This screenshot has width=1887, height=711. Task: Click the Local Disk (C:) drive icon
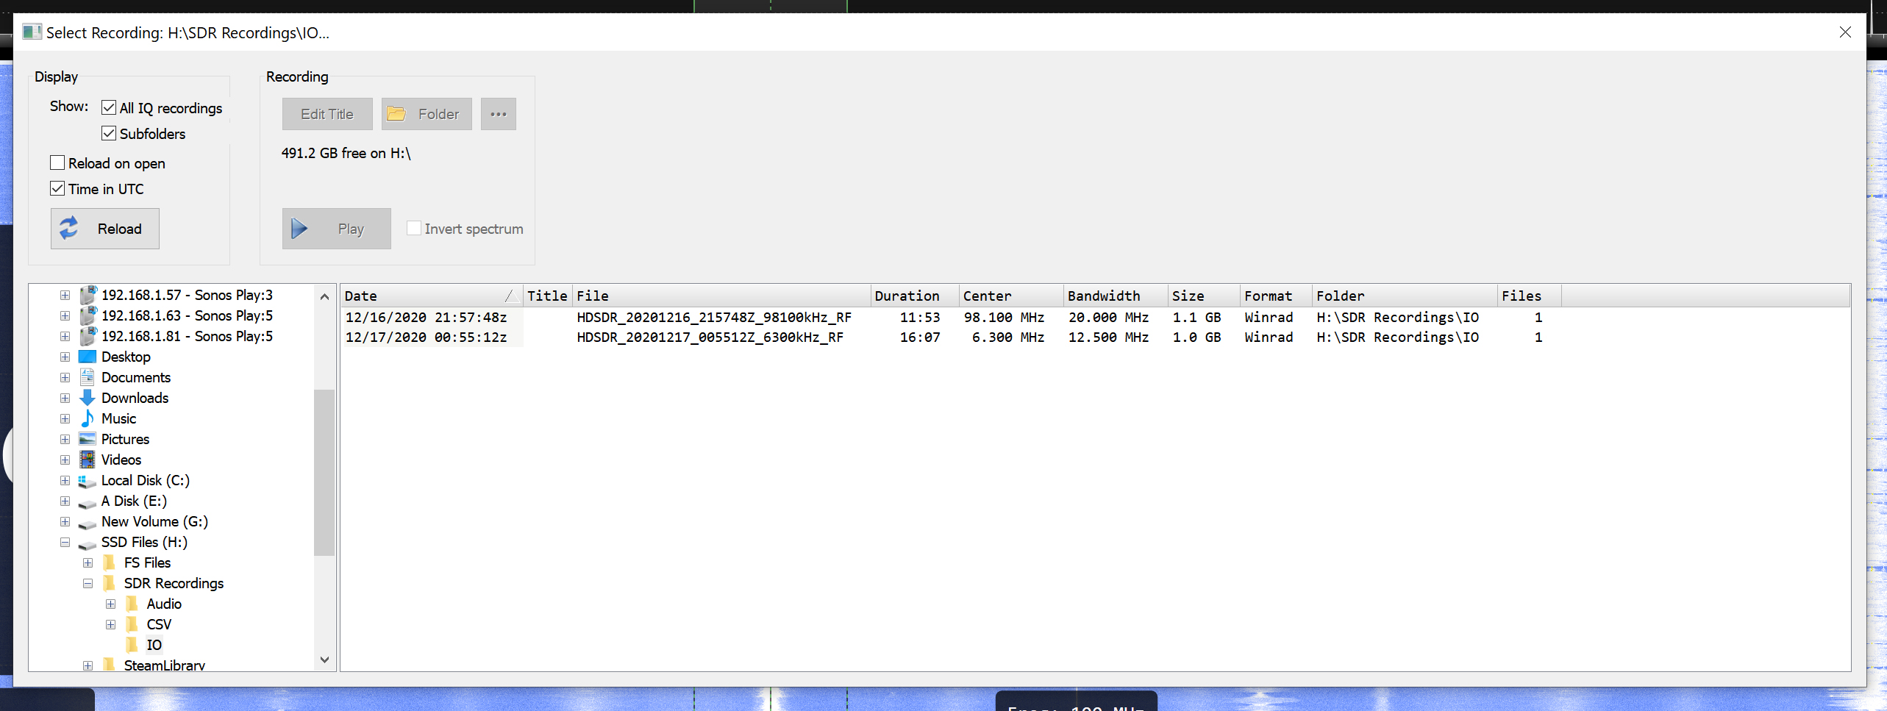pos(87,481)
